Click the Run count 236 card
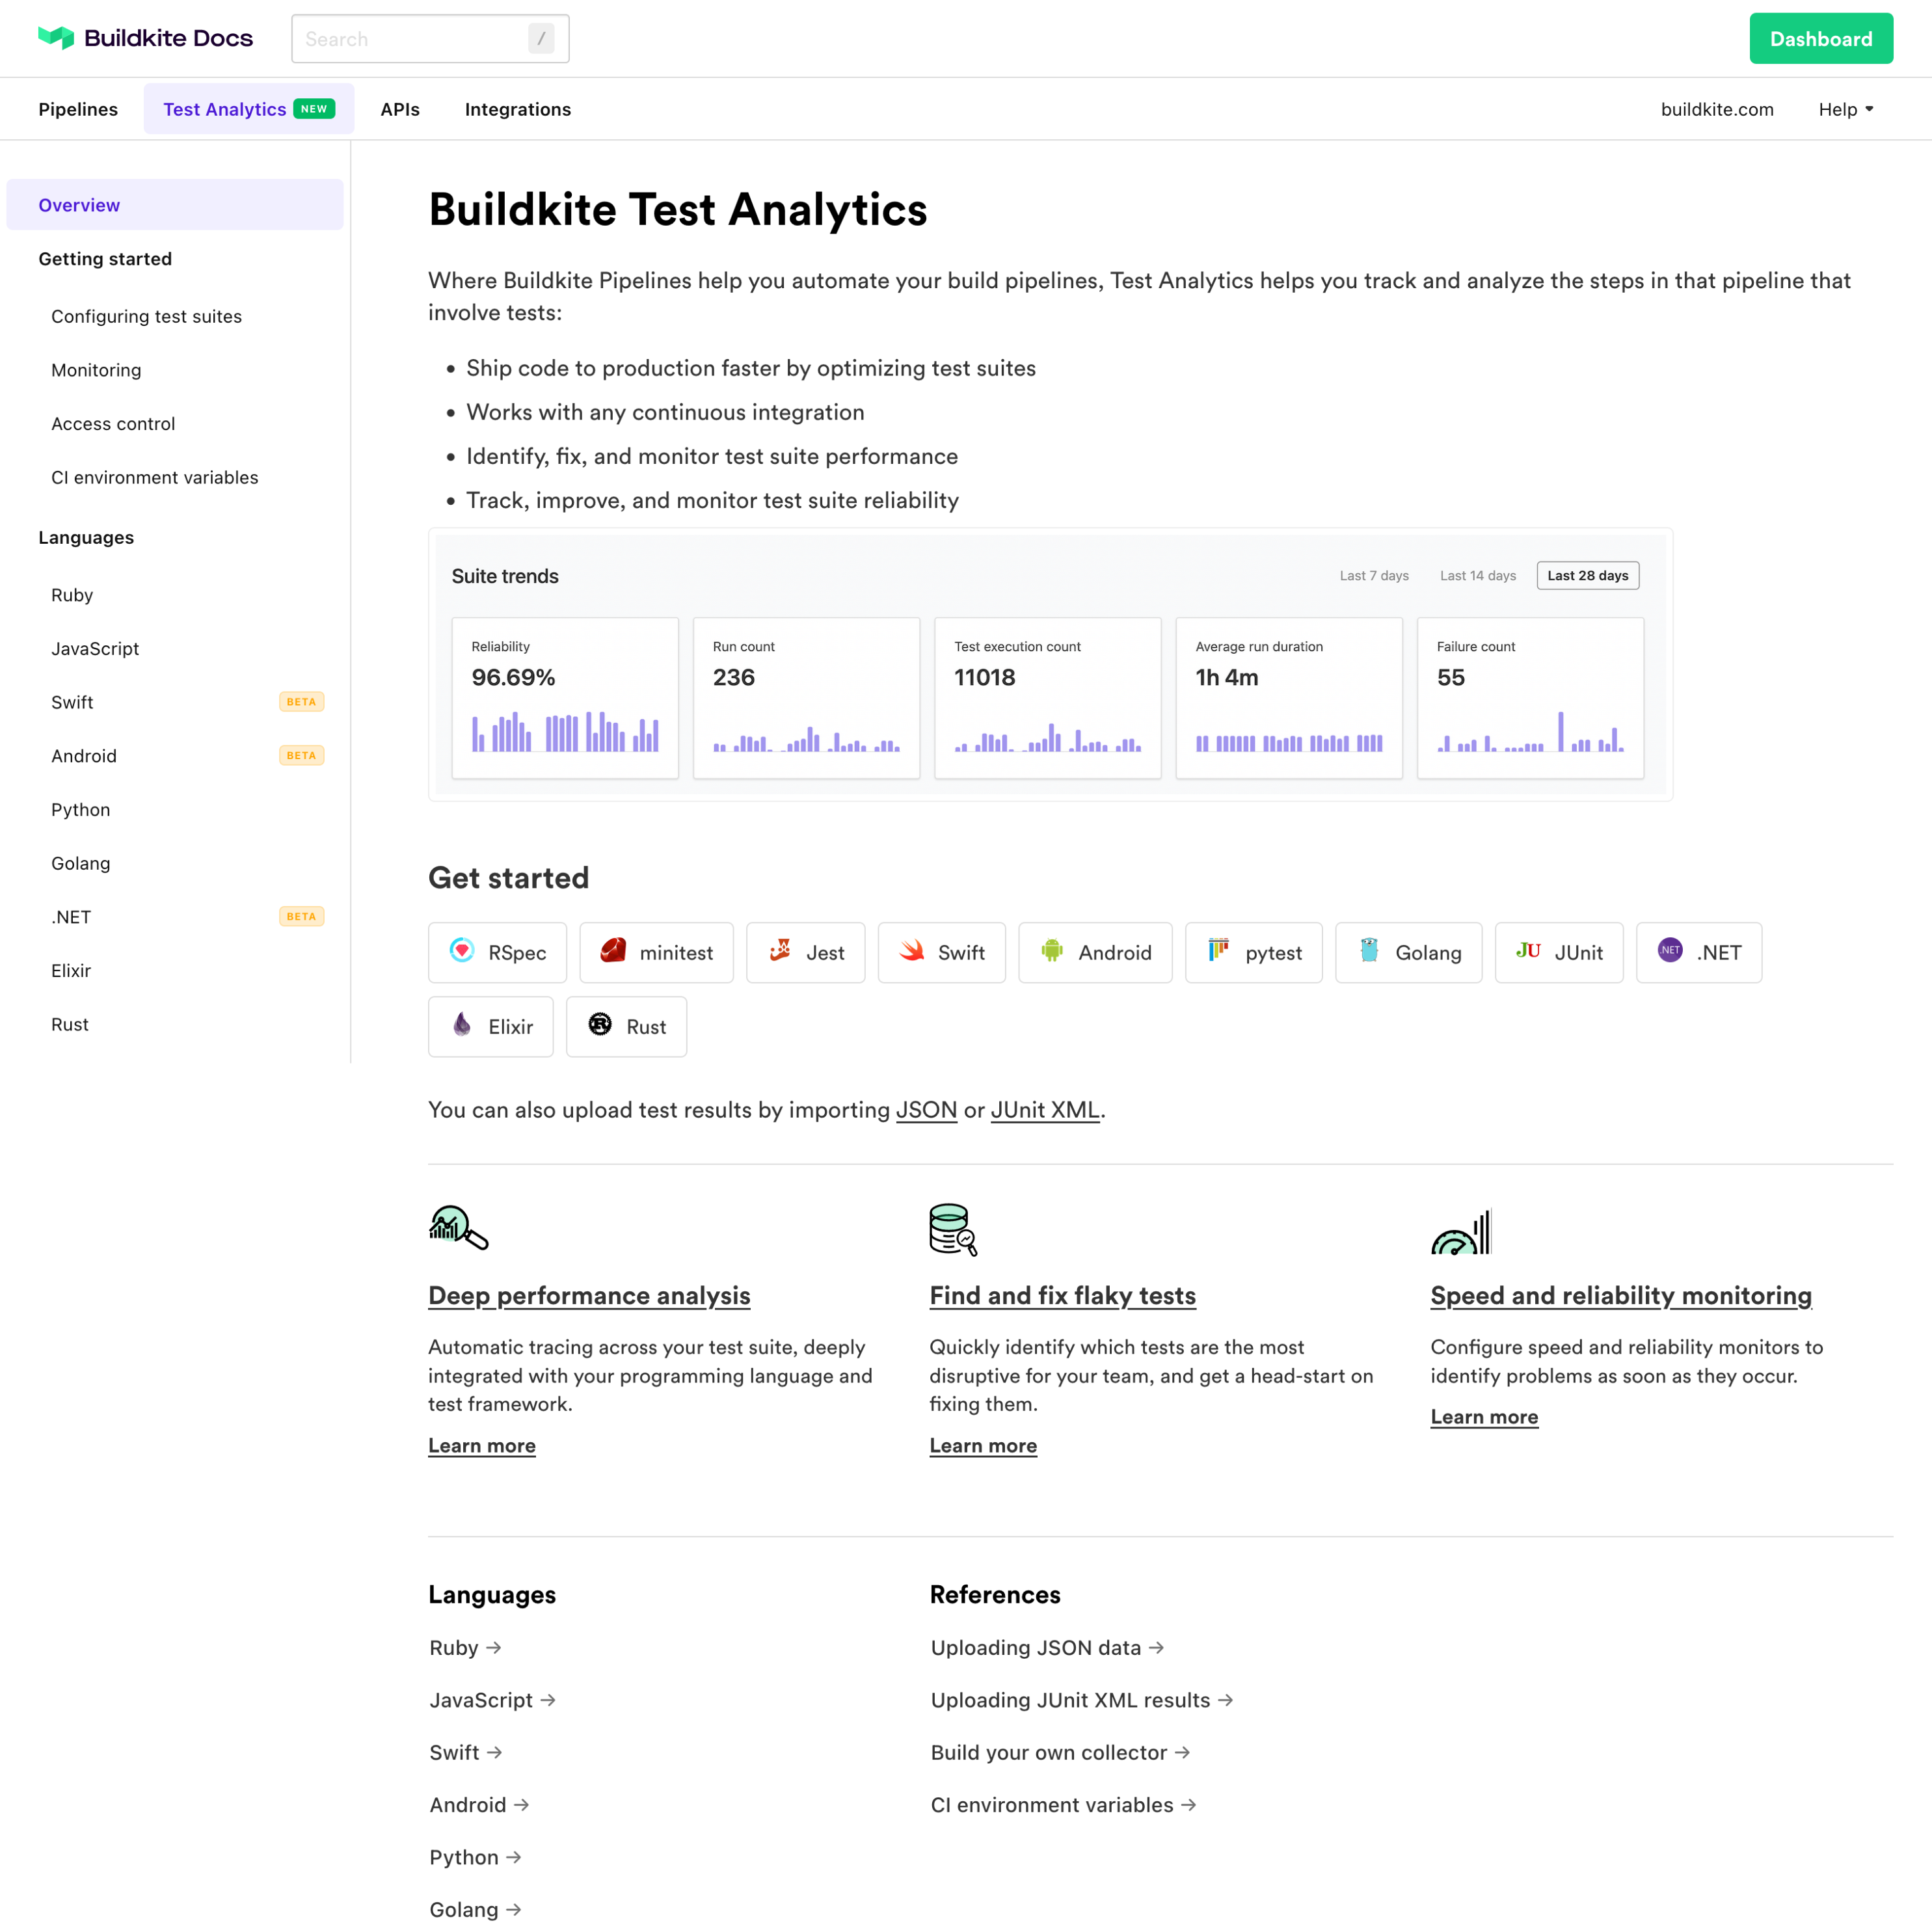The height and width of the screenshot is (1932, 1932). [x=806, y=698]
